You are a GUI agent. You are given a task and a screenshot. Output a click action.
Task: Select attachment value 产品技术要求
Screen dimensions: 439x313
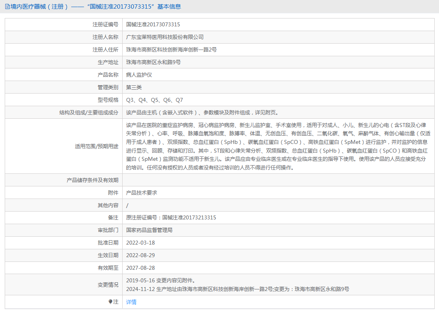(x=141, y=193)
